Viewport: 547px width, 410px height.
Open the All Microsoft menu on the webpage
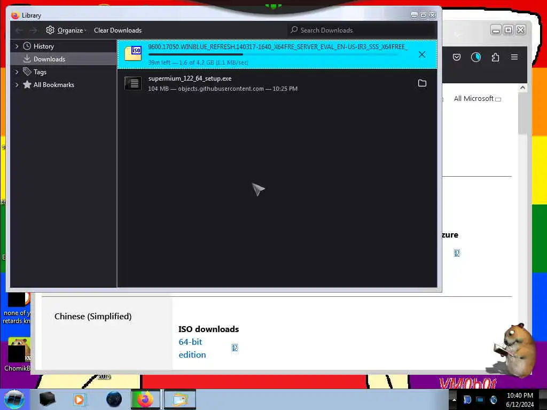(x=477, y=99)
